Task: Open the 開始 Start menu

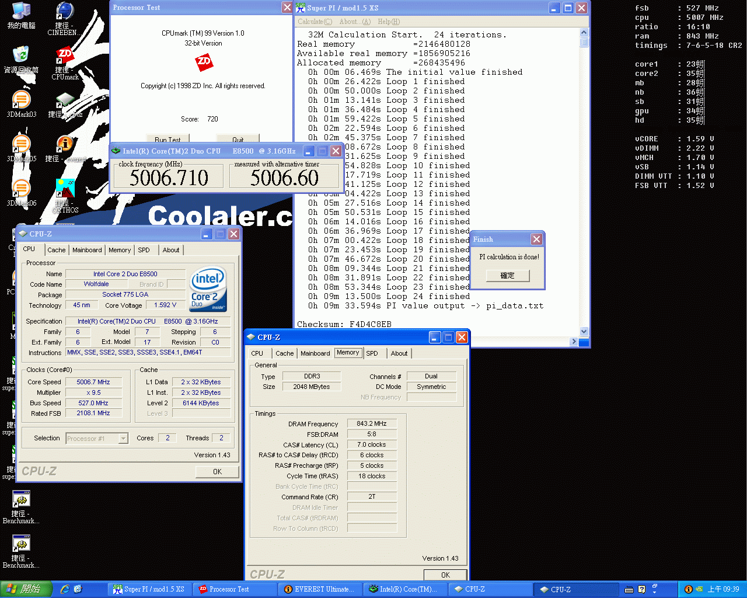Action: 26,589
